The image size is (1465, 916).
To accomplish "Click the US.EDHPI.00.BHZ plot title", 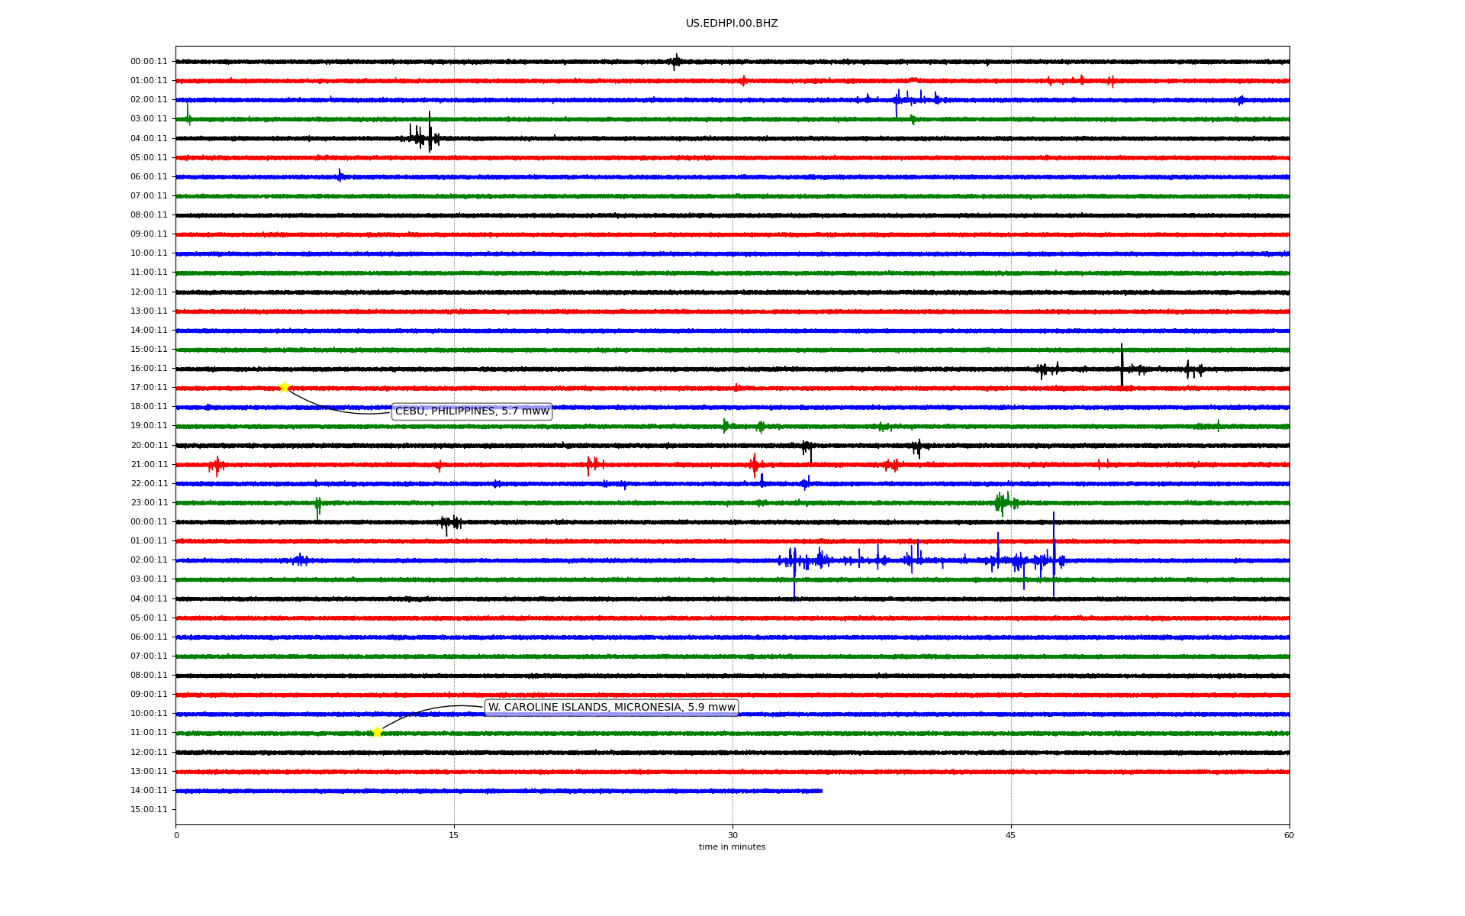I will click(x=731, y=24).
